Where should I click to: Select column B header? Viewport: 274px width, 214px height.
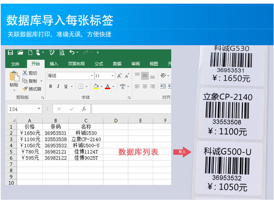[56, 120]
